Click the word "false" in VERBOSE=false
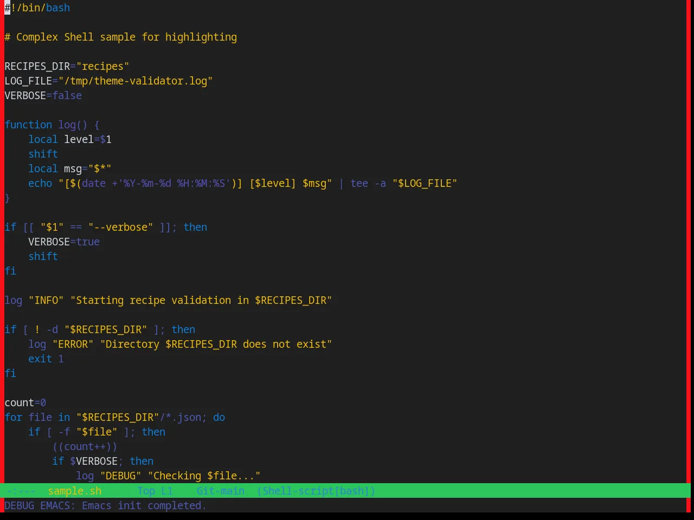The image size is (694, 520). [x=67, y=96]
